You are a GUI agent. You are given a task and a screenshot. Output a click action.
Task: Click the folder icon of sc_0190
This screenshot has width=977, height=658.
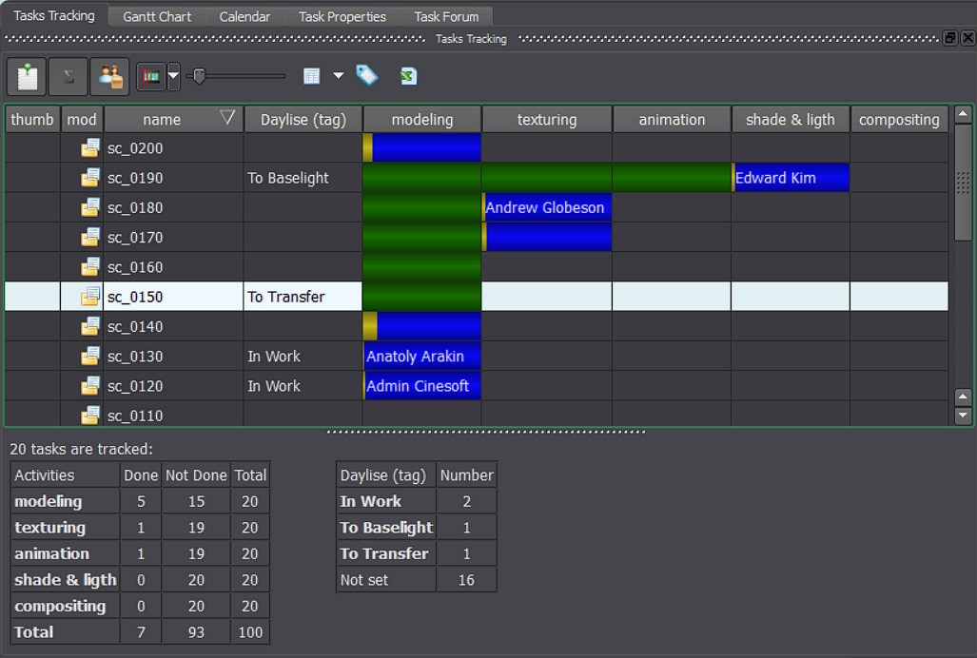tap(89, 178)
